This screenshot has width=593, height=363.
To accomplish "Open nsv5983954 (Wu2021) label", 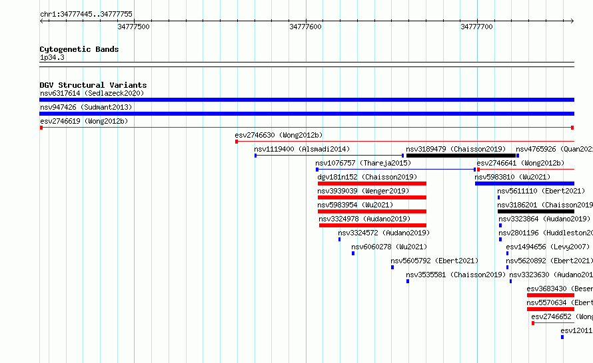I will tap(355, 205).
